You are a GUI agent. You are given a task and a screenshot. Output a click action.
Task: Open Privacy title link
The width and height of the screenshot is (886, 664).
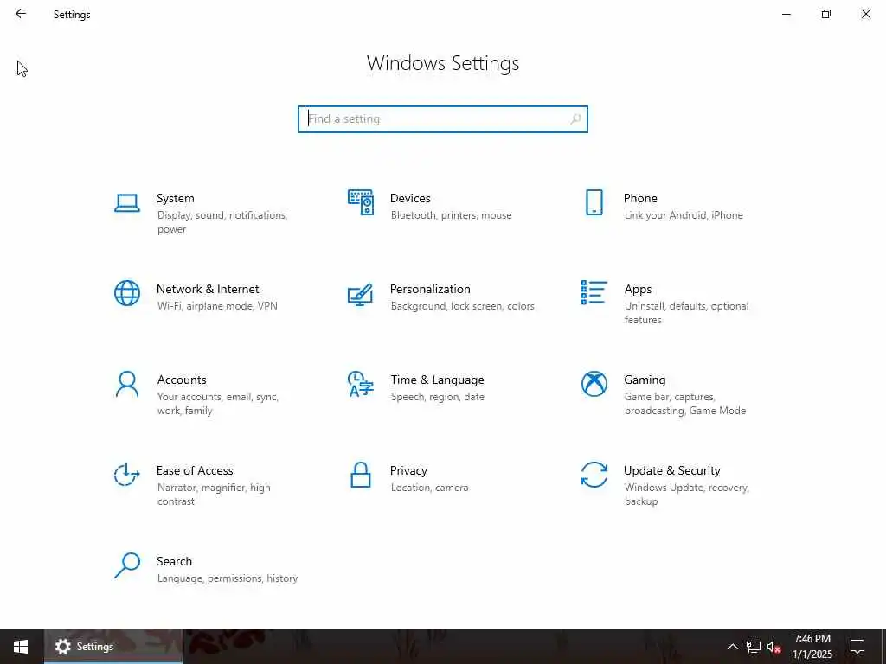coord(408,470)
